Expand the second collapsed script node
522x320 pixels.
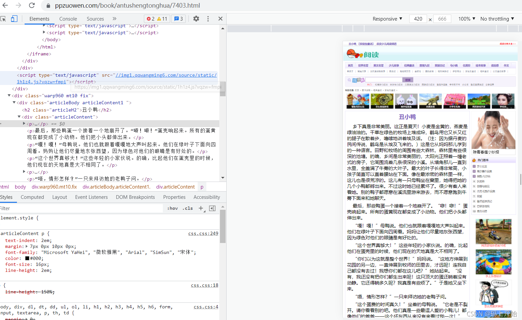coord(44,32)
